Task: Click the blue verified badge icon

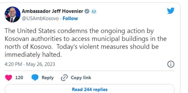Action: click(x=87, y=11)
